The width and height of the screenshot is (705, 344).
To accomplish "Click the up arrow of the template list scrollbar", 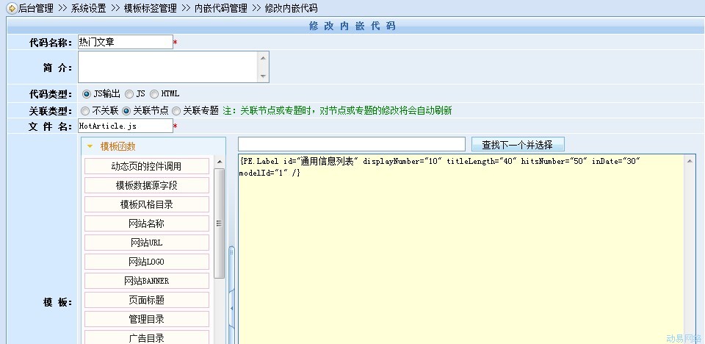I will [219, 161].
